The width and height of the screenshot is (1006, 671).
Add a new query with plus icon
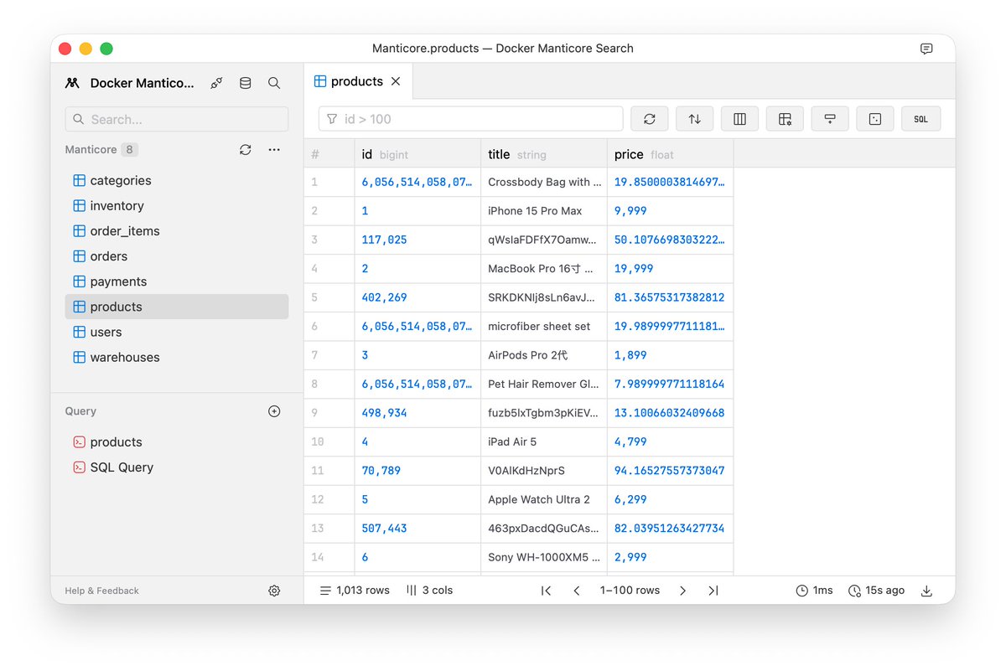tap(274, 411)
